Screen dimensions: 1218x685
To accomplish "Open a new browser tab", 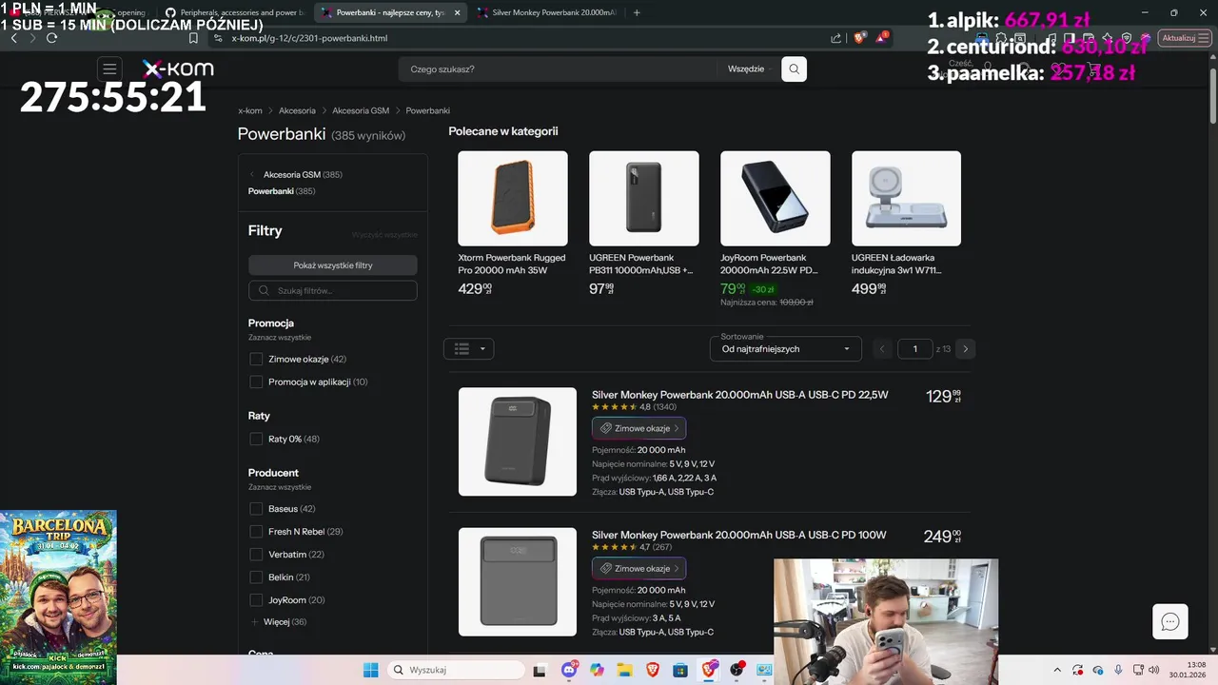I will tap(637, 12).
